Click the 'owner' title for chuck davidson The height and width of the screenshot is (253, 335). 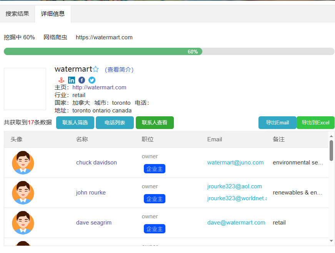pyautogui.click(x=150, y=157)
